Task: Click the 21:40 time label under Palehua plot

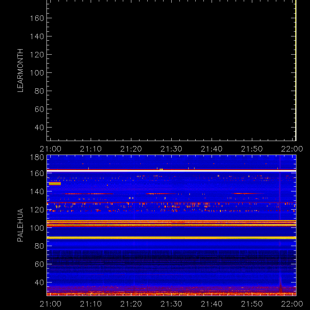Action: tap(212, 304)
